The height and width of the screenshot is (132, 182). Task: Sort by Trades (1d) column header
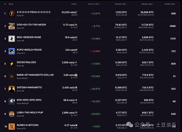(x=169, y=4)
